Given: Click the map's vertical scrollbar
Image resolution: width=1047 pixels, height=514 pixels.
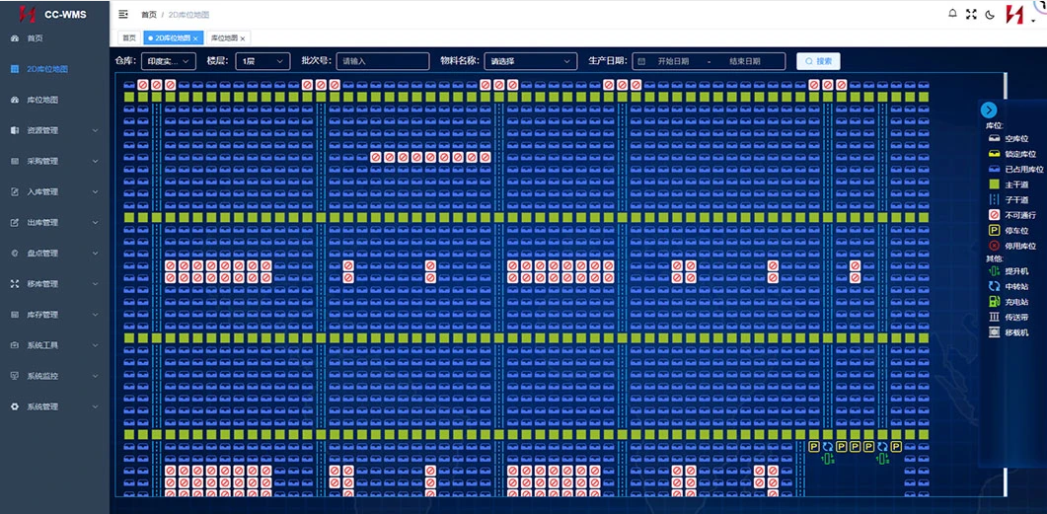Looking at the screenshot, I should click(x=1005, y=284).
